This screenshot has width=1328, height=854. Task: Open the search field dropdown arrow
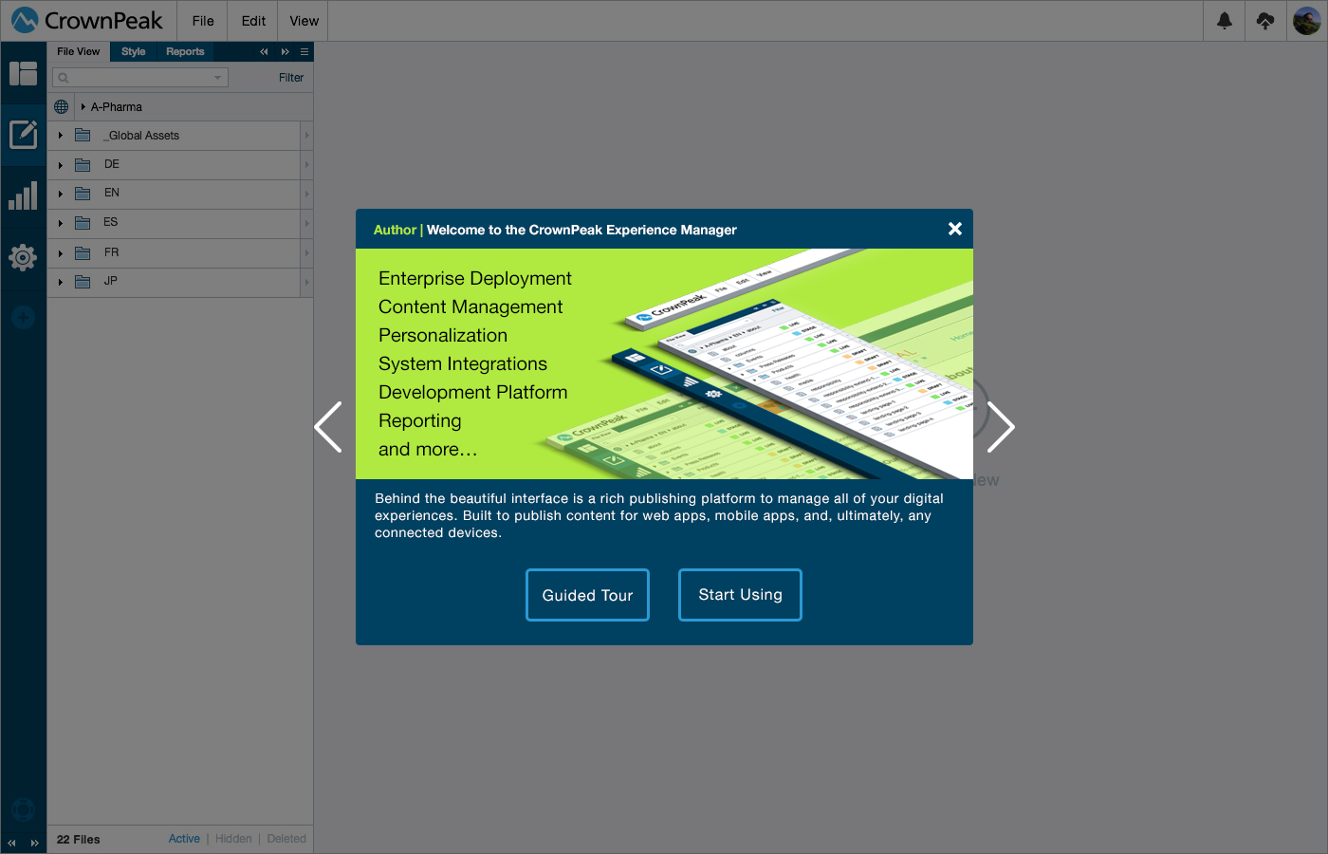[x=217, y=78]
